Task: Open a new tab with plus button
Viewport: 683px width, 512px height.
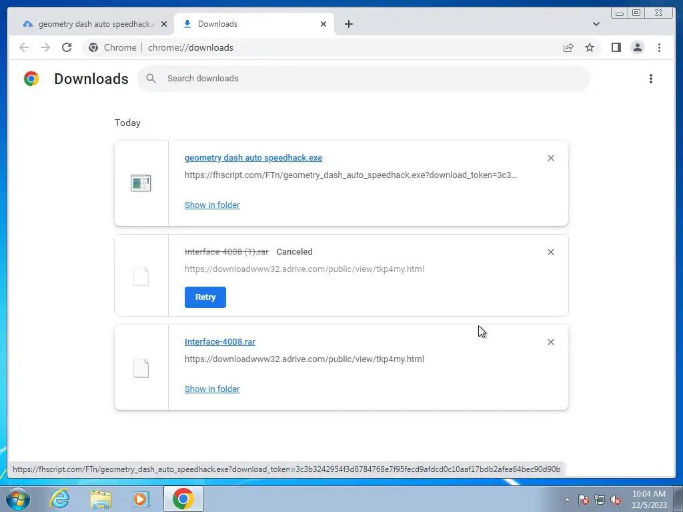Action: [x=348, y=24]
